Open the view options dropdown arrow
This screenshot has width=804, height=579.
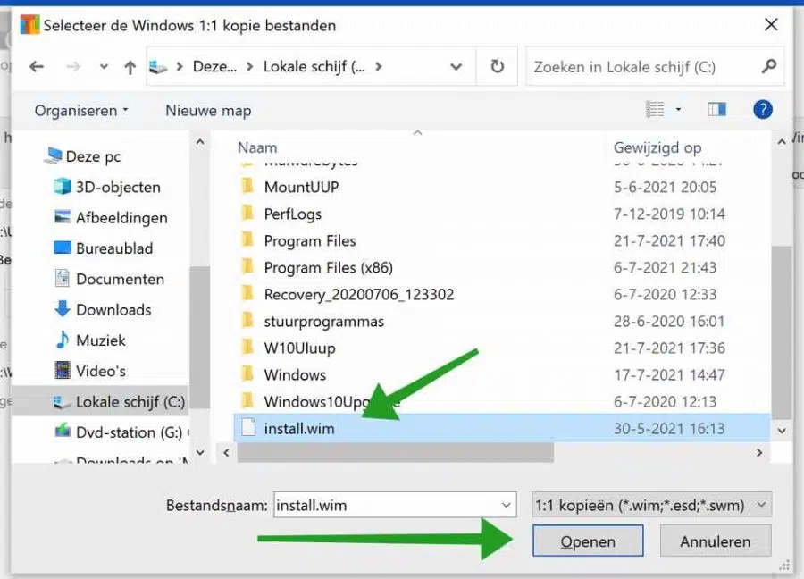tap(678, 109)
